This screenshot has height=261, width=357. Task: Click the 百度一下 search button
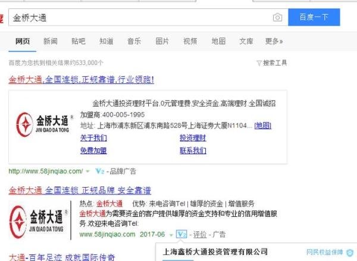(x=314, y=17)
